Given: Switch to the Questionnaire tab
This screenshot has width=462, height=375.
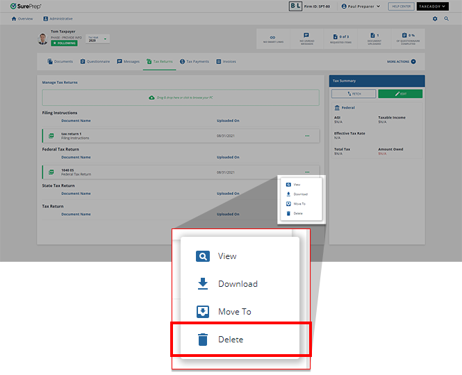Looking at the screenshot, I should pos(95,62).
